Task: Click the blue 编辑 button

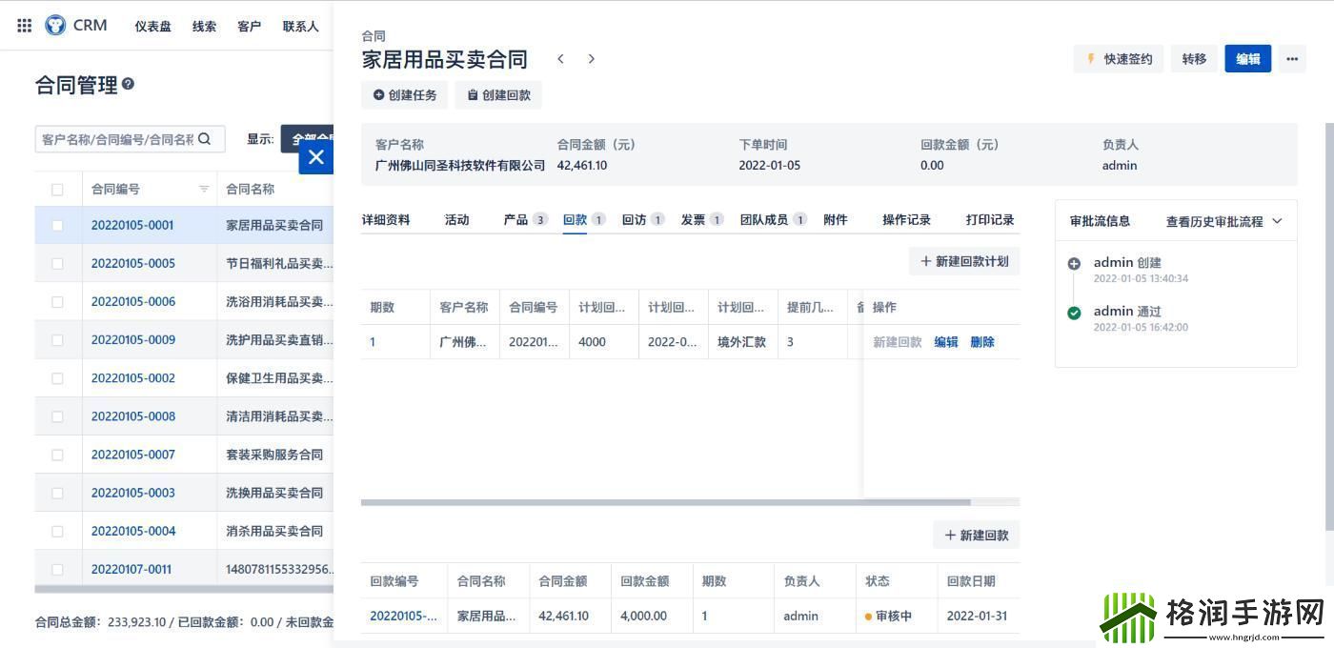Action: coord(1248,58)
